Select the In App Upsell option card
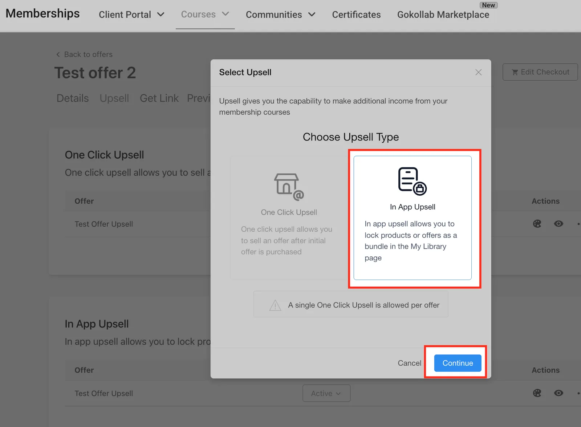 413,218
